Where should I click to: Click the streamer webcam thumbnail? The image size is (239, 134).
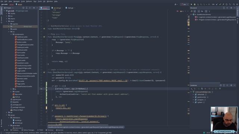(x=224, y=119)
